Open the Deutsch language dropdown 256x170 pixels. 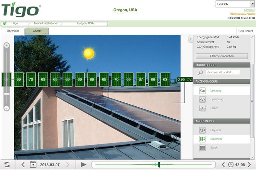235,4
